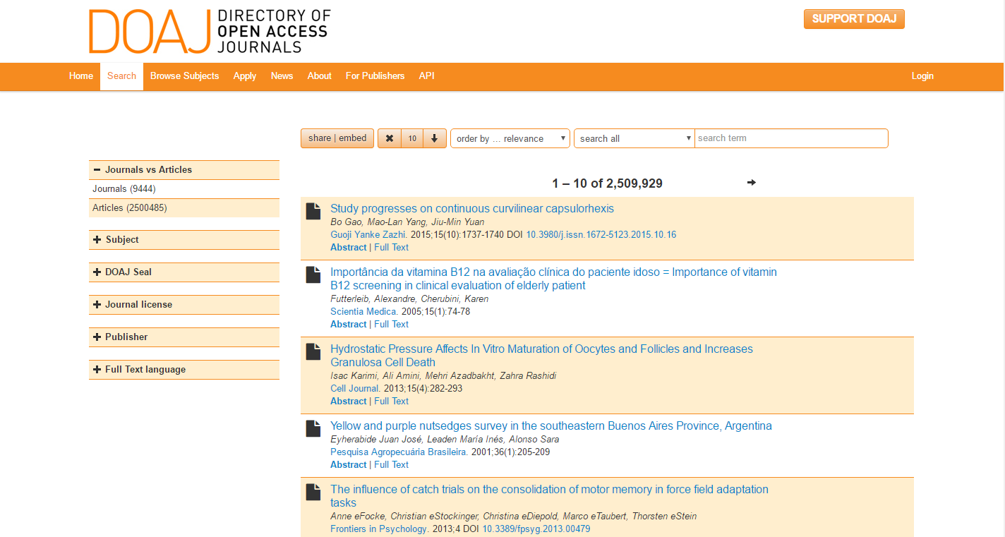Open the order by relevance dropdown
This screenshot has width=1005, height=537.
click(510, 138)
